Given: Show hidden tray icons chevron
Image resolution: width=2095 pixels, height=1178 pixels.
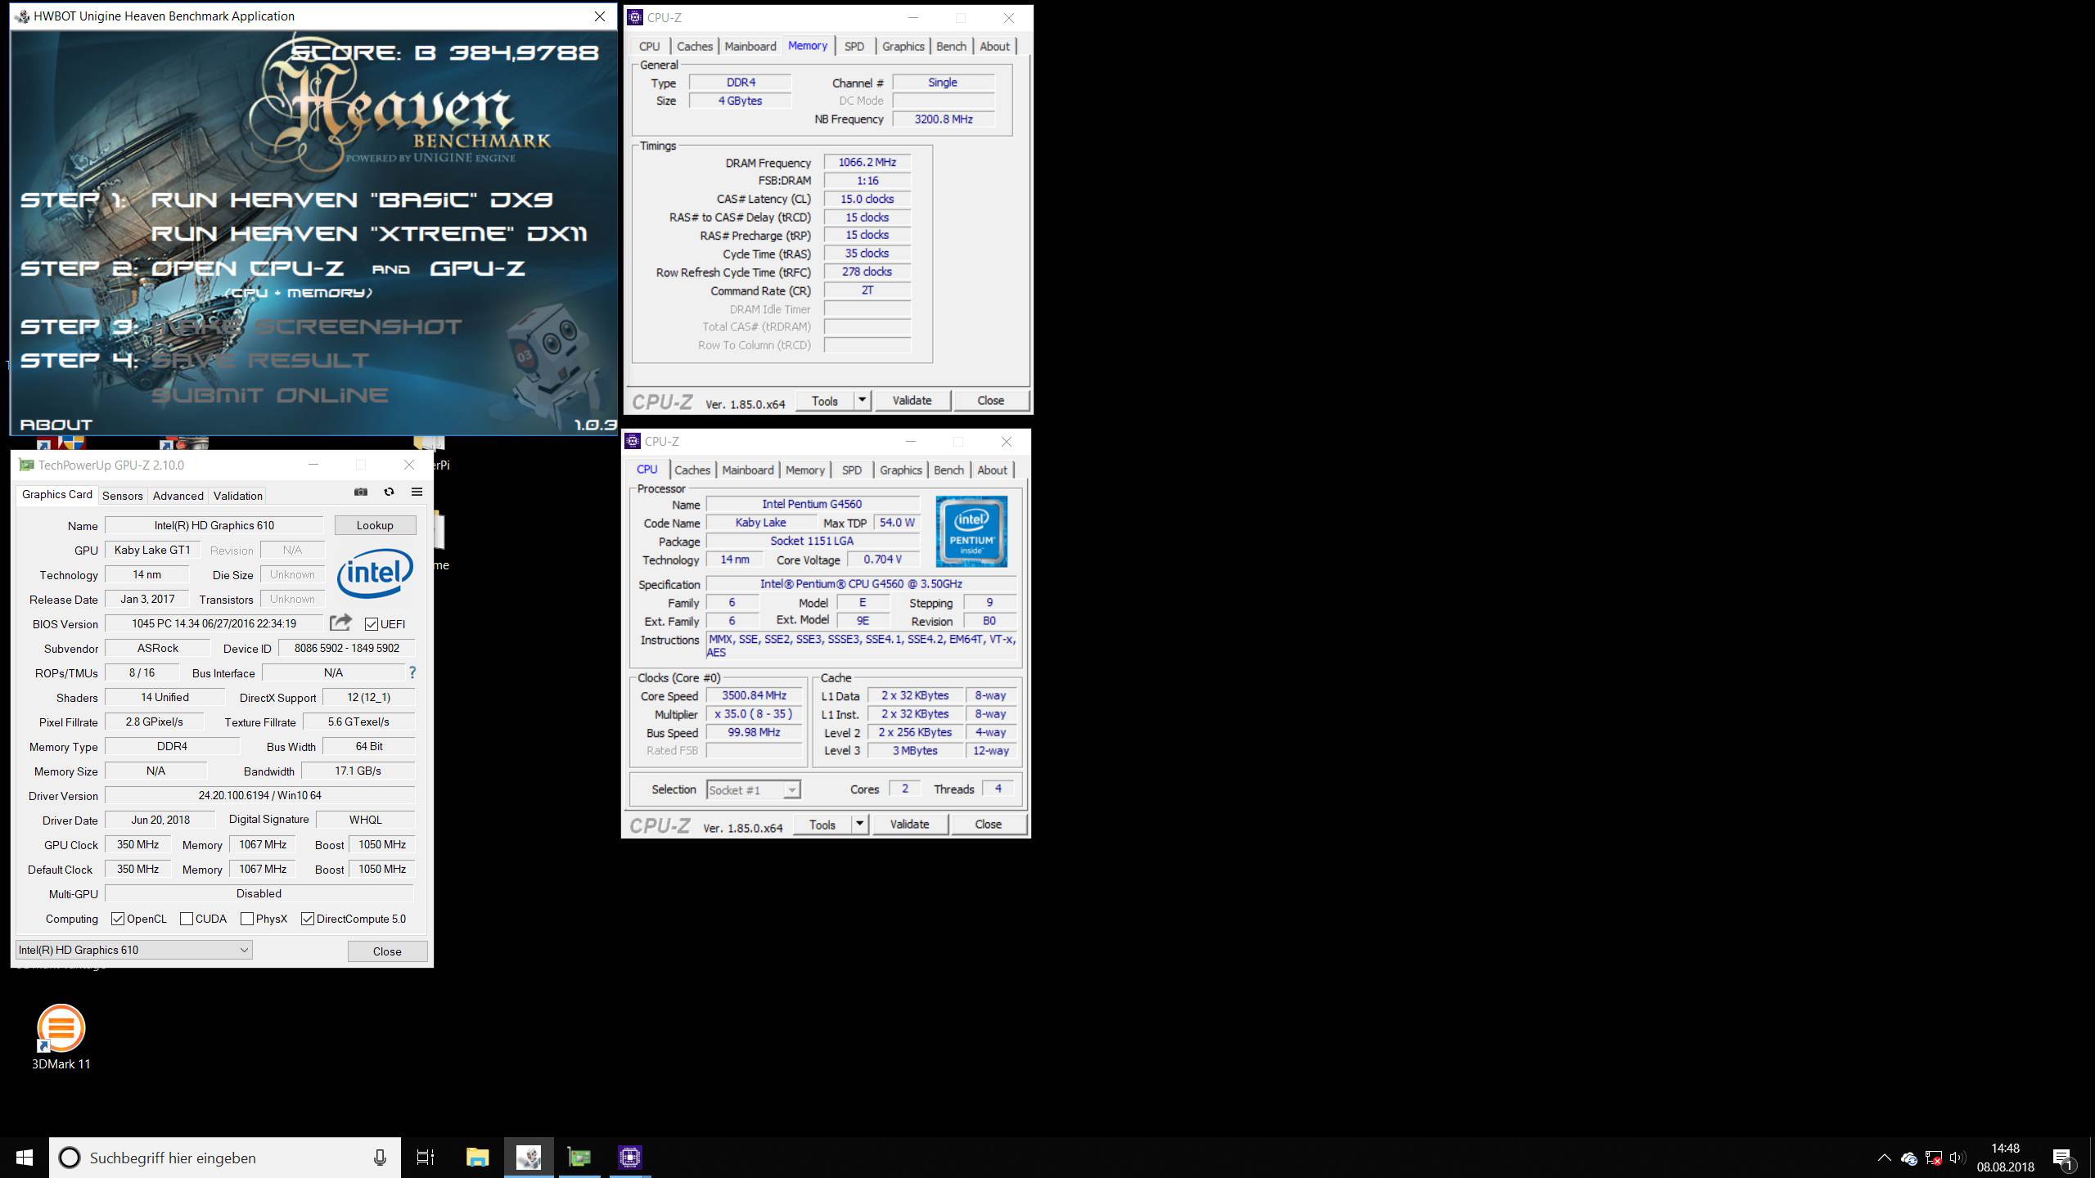Looking at the screenshot, I should coord(1884,1158).
